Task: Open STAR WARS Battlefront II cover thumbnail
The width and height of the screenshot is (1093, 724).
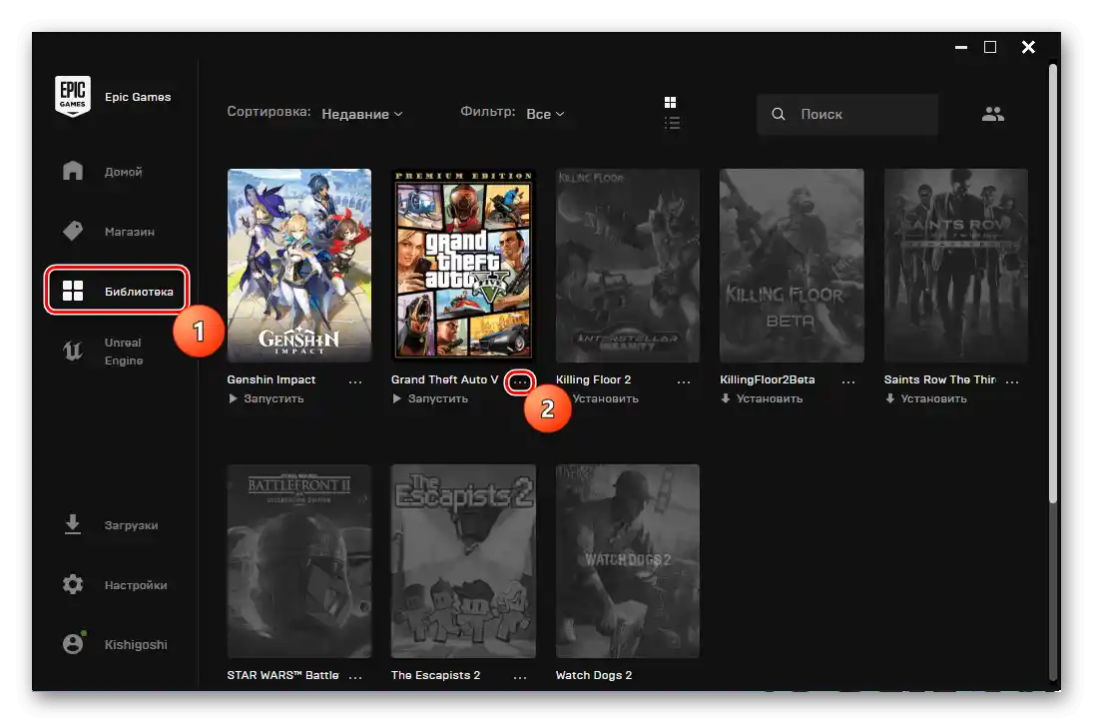Action: tap(299, 561)
